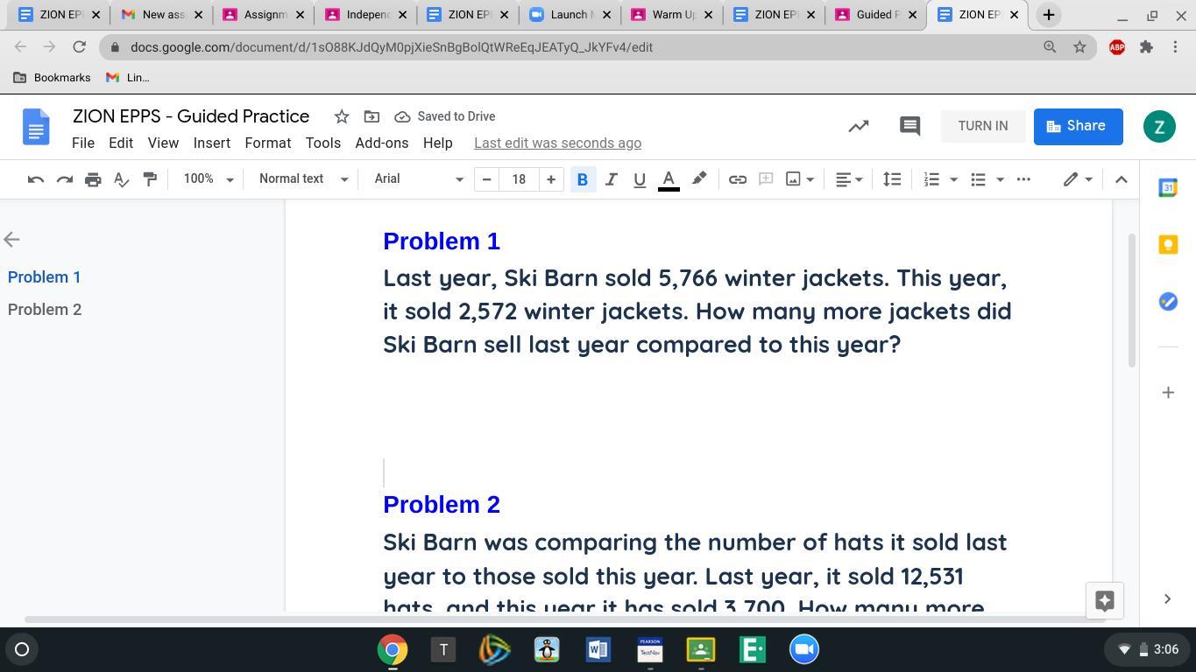1196x672 pixels.
Task: Expand the Arial font dropdown
Action: (x=418, y=178)
